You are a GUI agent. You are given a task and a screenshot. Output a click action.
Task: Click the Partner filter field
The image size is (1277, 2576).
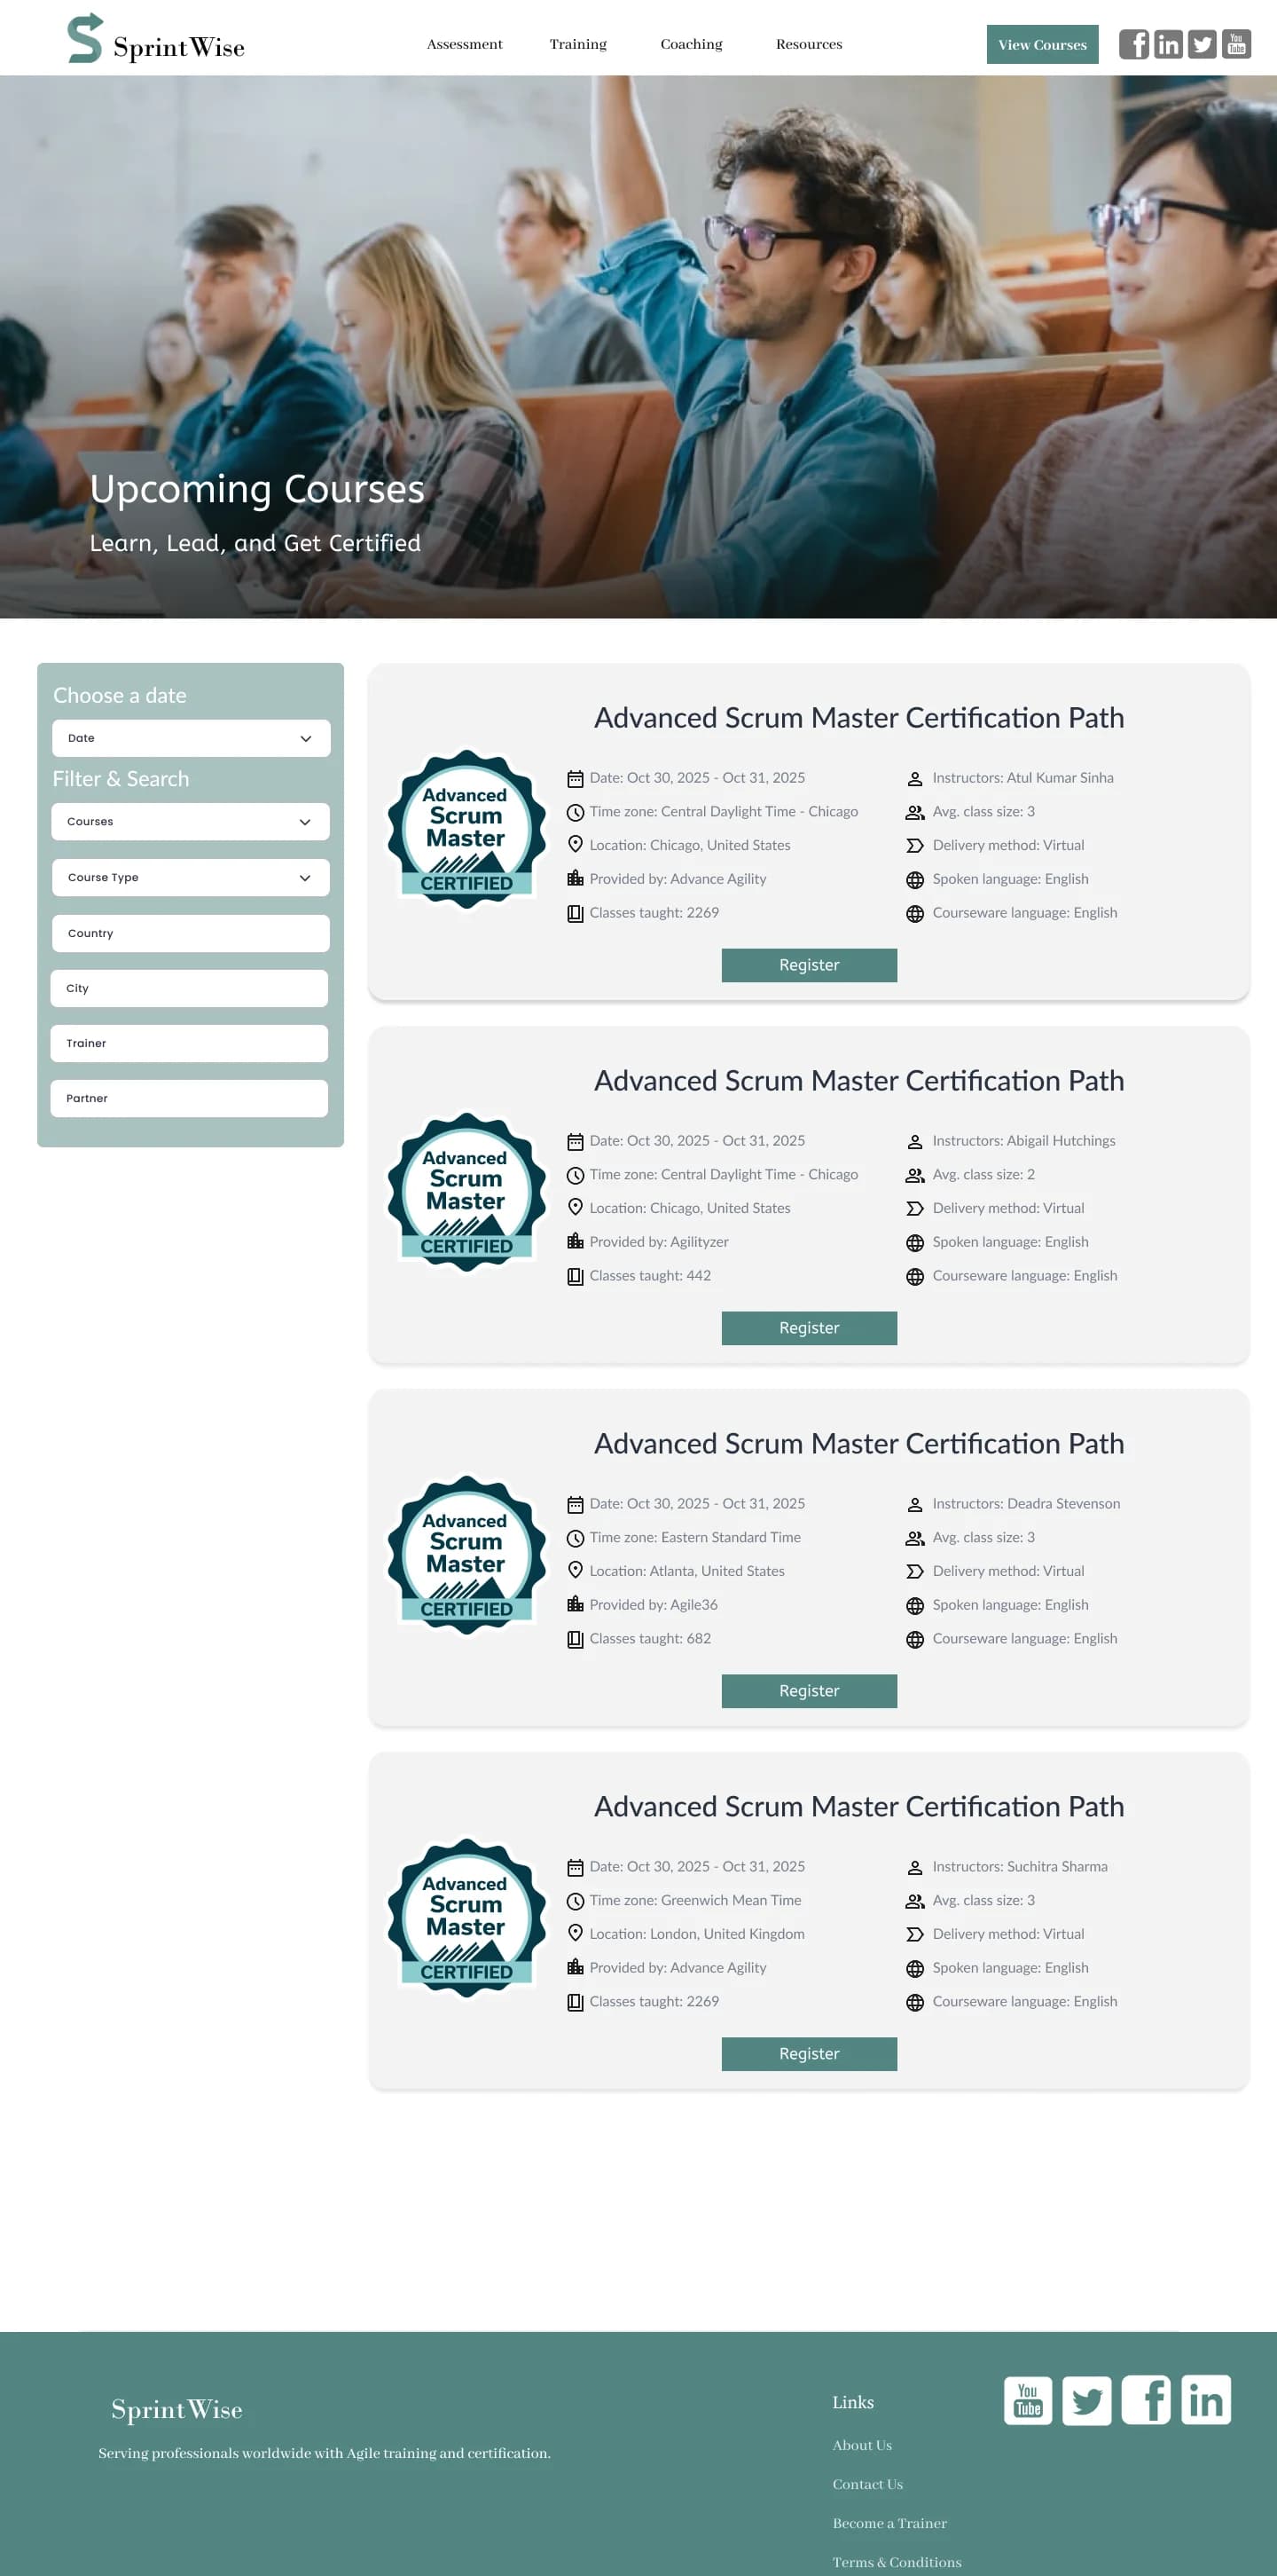(189, 1098)
